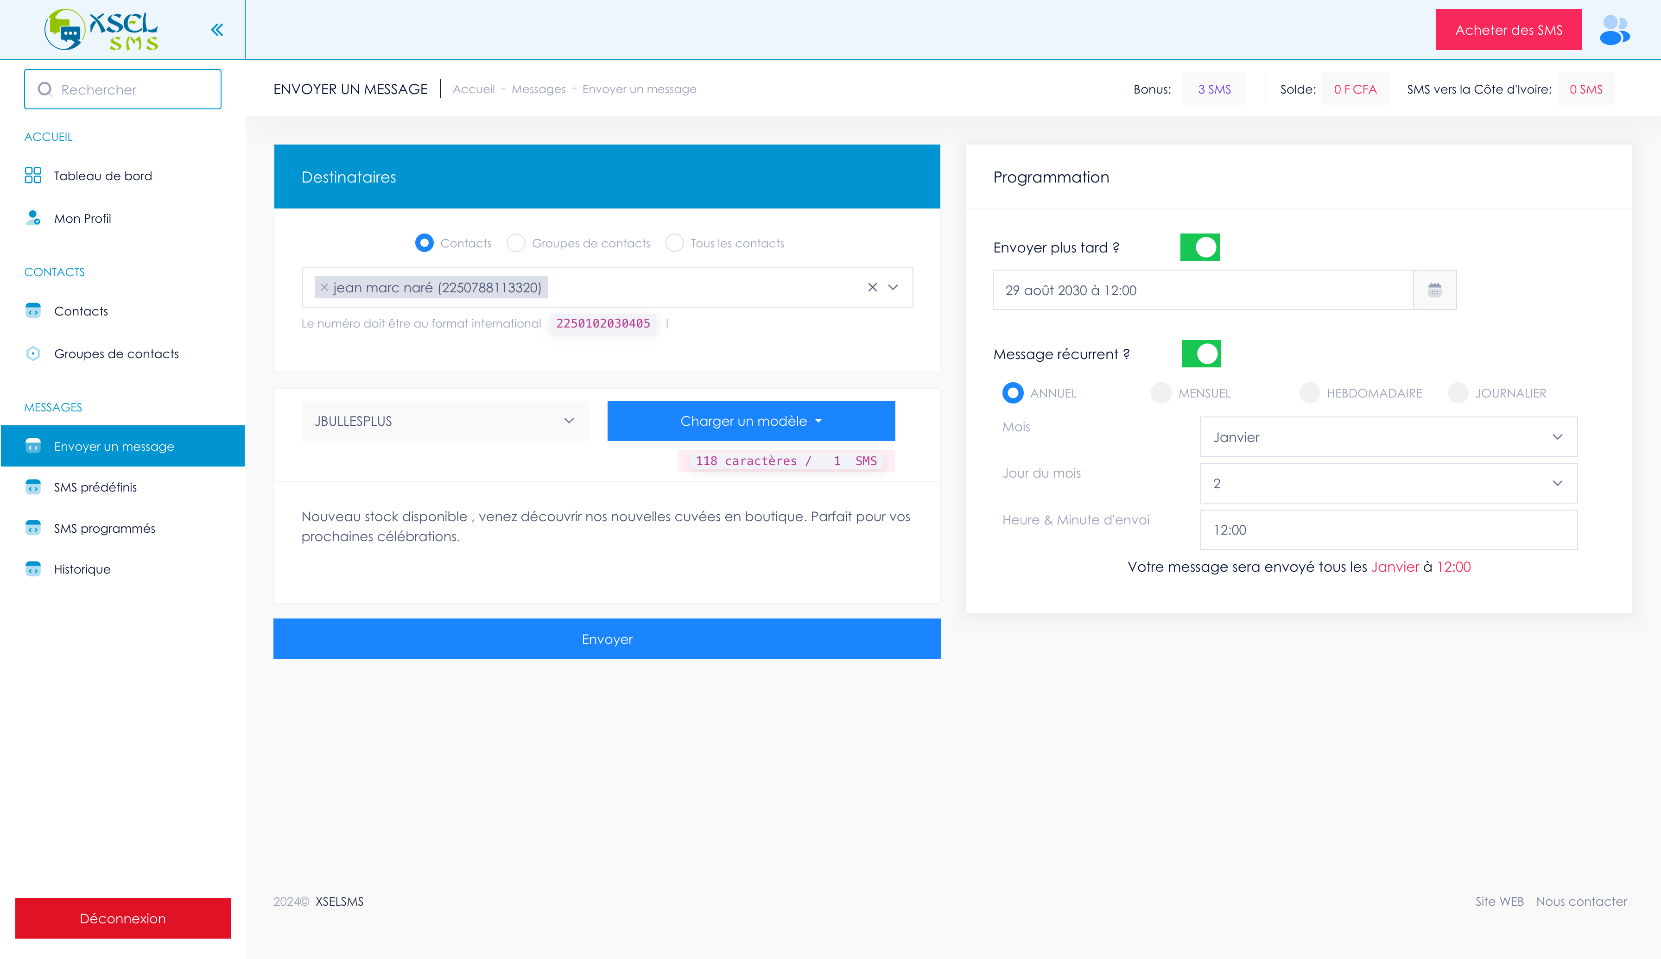Click the Mon Profil person icon

coord(33,218)
